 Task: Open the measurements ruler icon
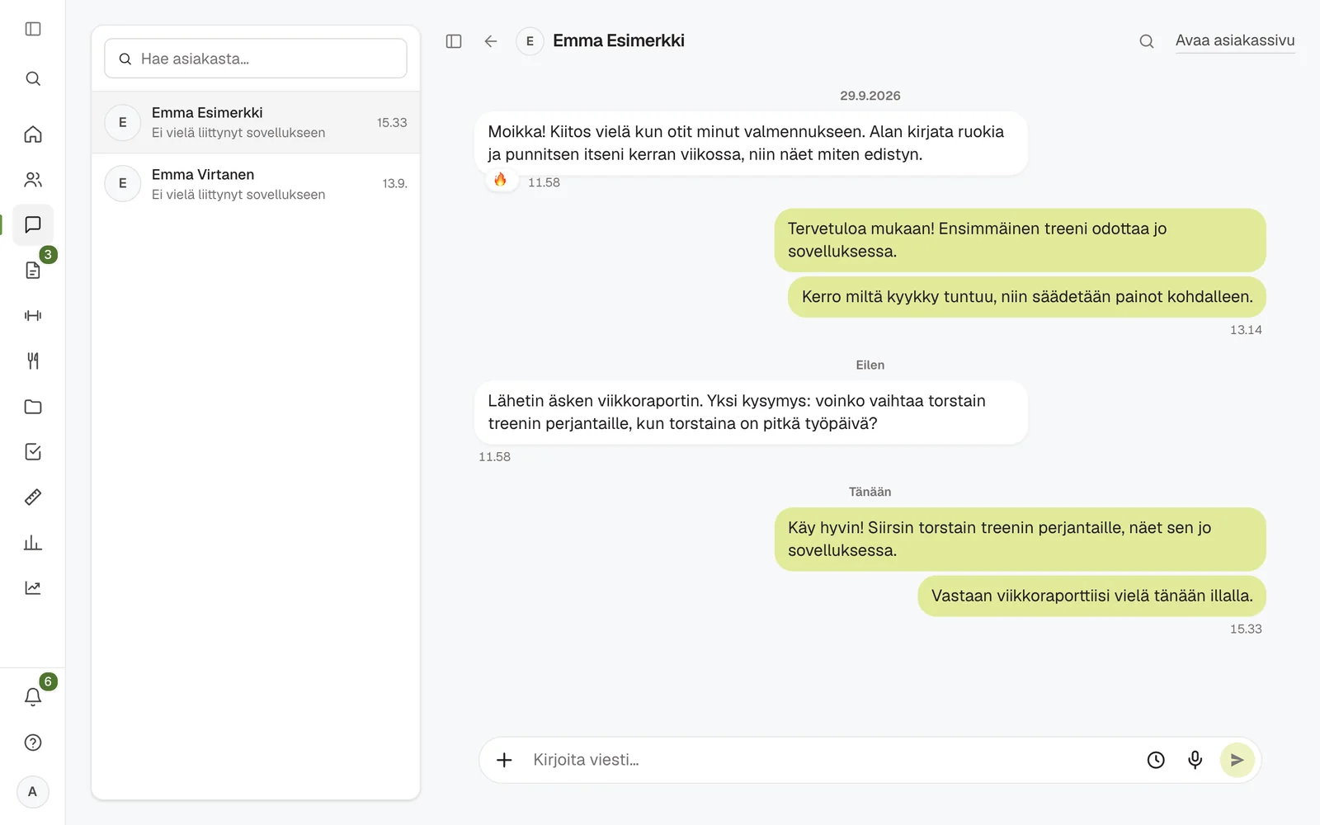click(33, 497)
